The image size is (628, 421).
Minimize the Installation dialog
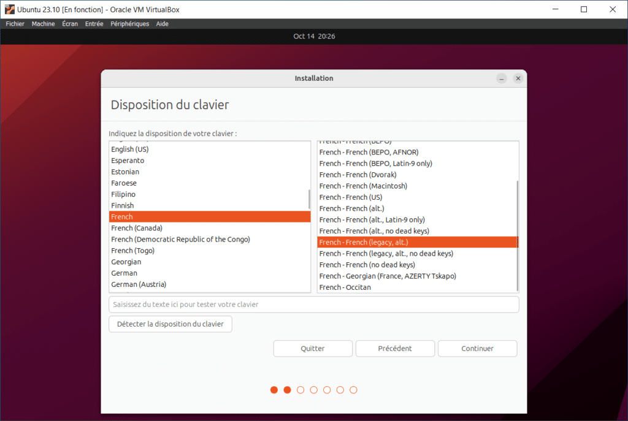[x=502, y=78]
